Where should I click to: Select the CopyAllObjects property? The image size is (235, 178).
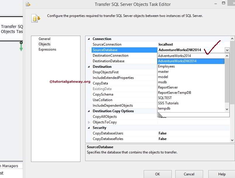point(124,117)
